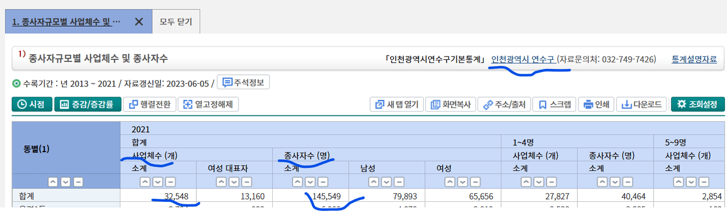Click the 13,160 female representatives cell

pos(234,195)
